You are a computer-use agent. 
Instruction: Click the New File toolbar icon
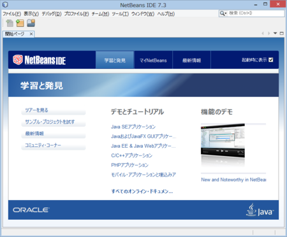coord(10,23)
